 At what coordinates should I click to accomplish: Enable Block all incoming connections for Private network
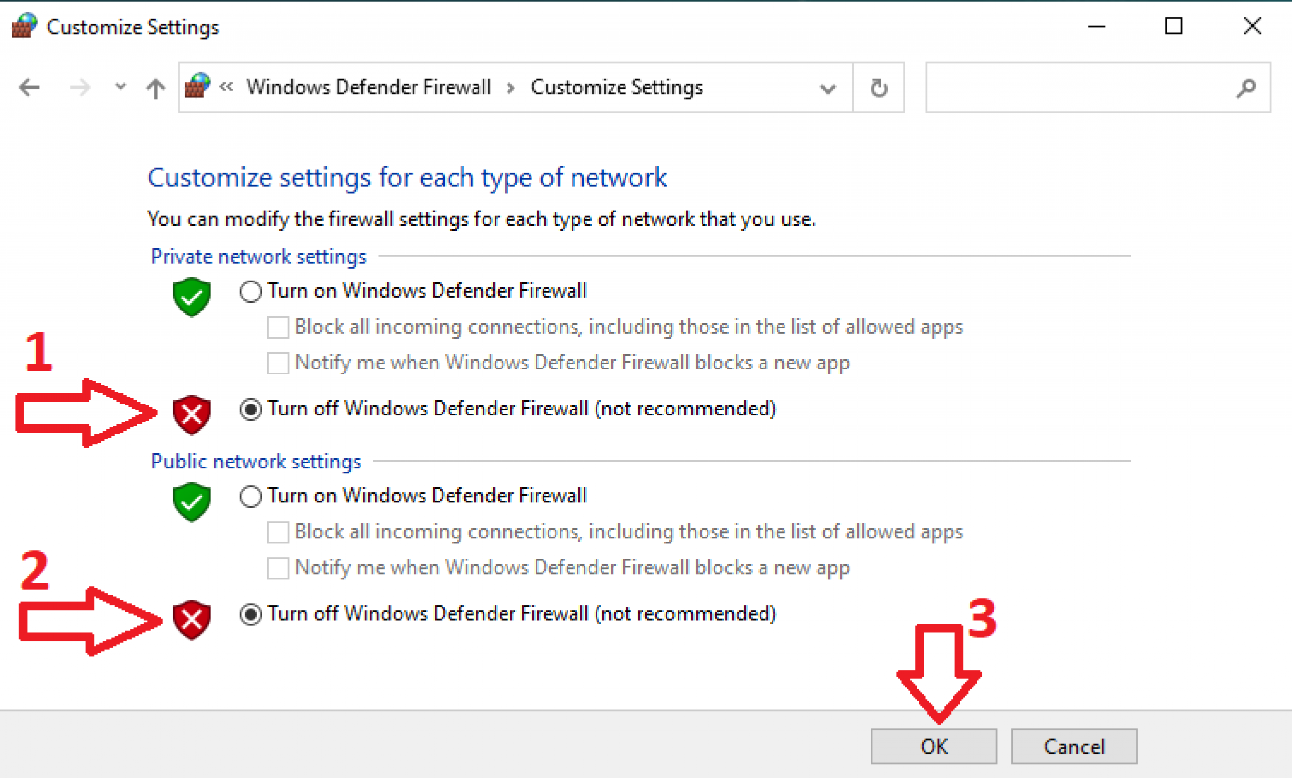pyautogui.click(x=278, y=327)
